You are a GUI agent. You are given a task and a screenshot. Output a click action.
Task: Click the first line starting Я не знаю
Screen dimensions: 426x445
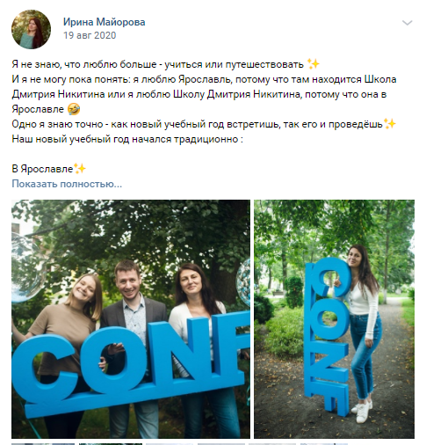[x=165, y=64]
